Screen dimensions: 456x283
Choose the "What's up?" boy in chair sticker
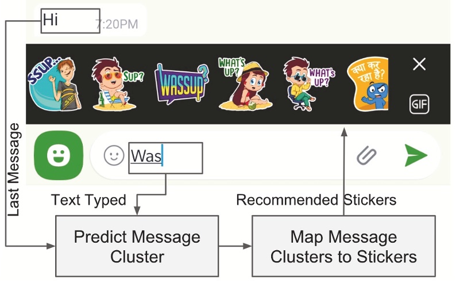pos(305,84)
